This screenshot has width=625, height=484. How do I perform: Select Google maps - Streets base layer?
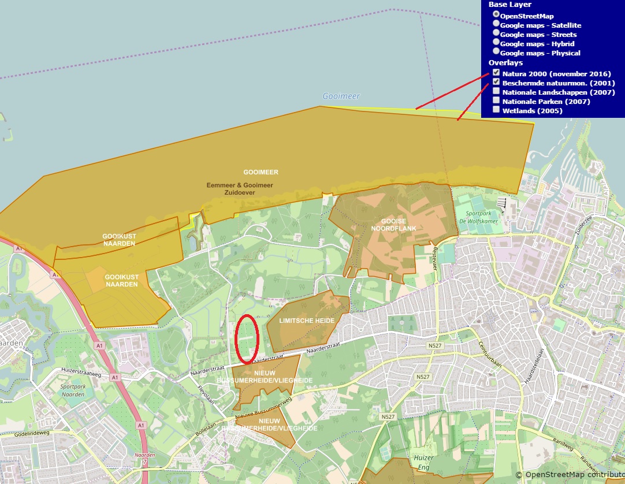click(496, 33)
